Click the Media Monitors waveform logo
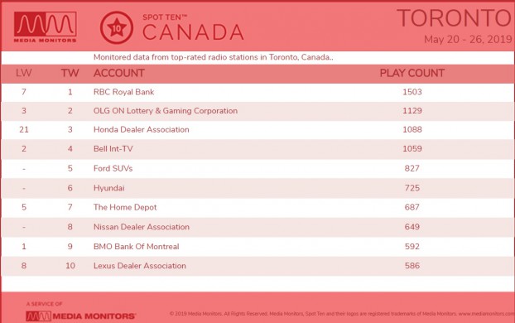This screenshot has width=515, height=323. [46, 27]
